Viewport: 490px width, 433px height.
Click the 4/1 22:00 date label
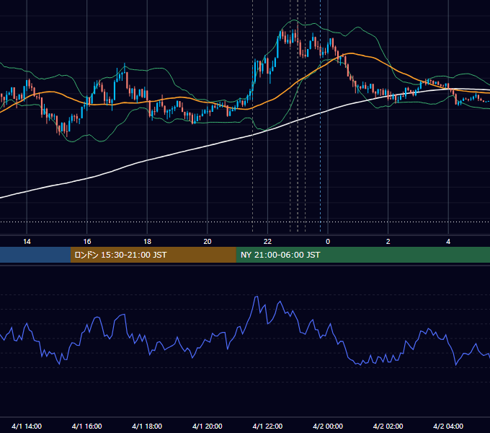tap(267, 426)
